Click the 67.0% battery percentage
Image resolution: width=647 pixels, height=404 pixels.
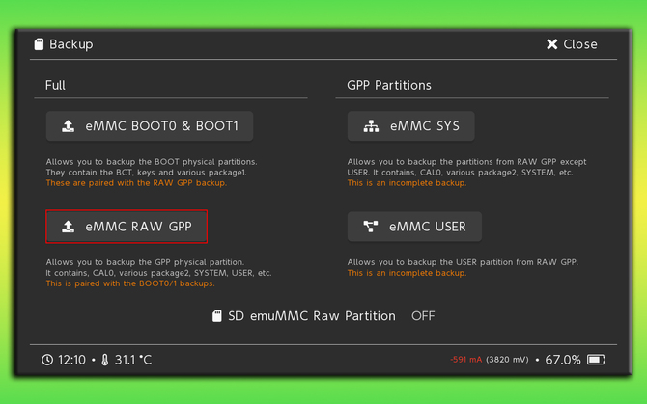coord(563,360)
